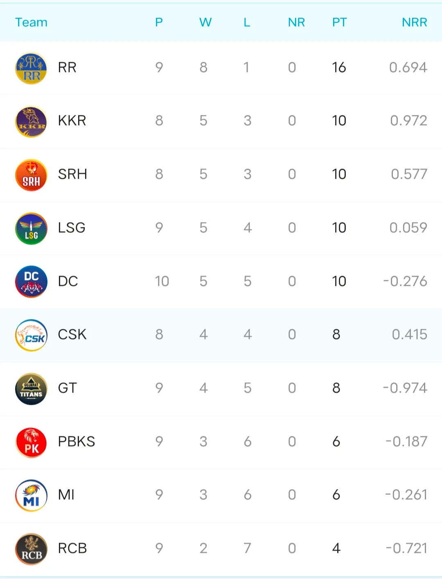The width and height of the screenshot is (442, 579).
Task: Tap the DC Delhi Capitals logo
Action: pyautogui.click(x=31, y=282)
